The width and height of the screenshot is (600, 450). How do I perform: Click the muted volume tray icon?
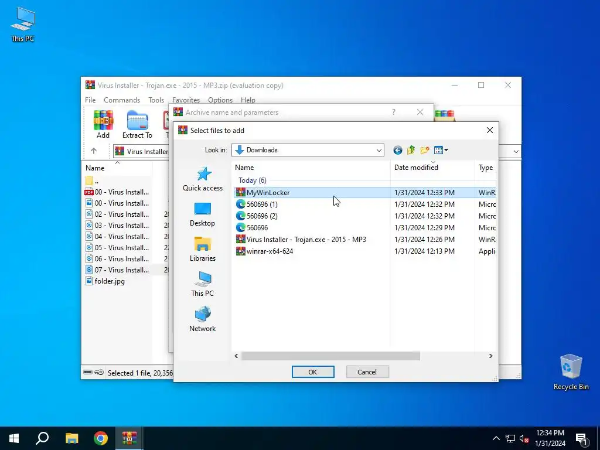click(524, 438)
